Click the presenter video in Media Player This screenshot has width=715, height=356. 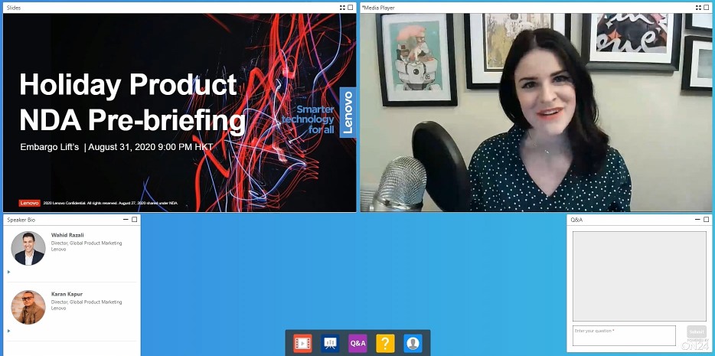[536, 113]
